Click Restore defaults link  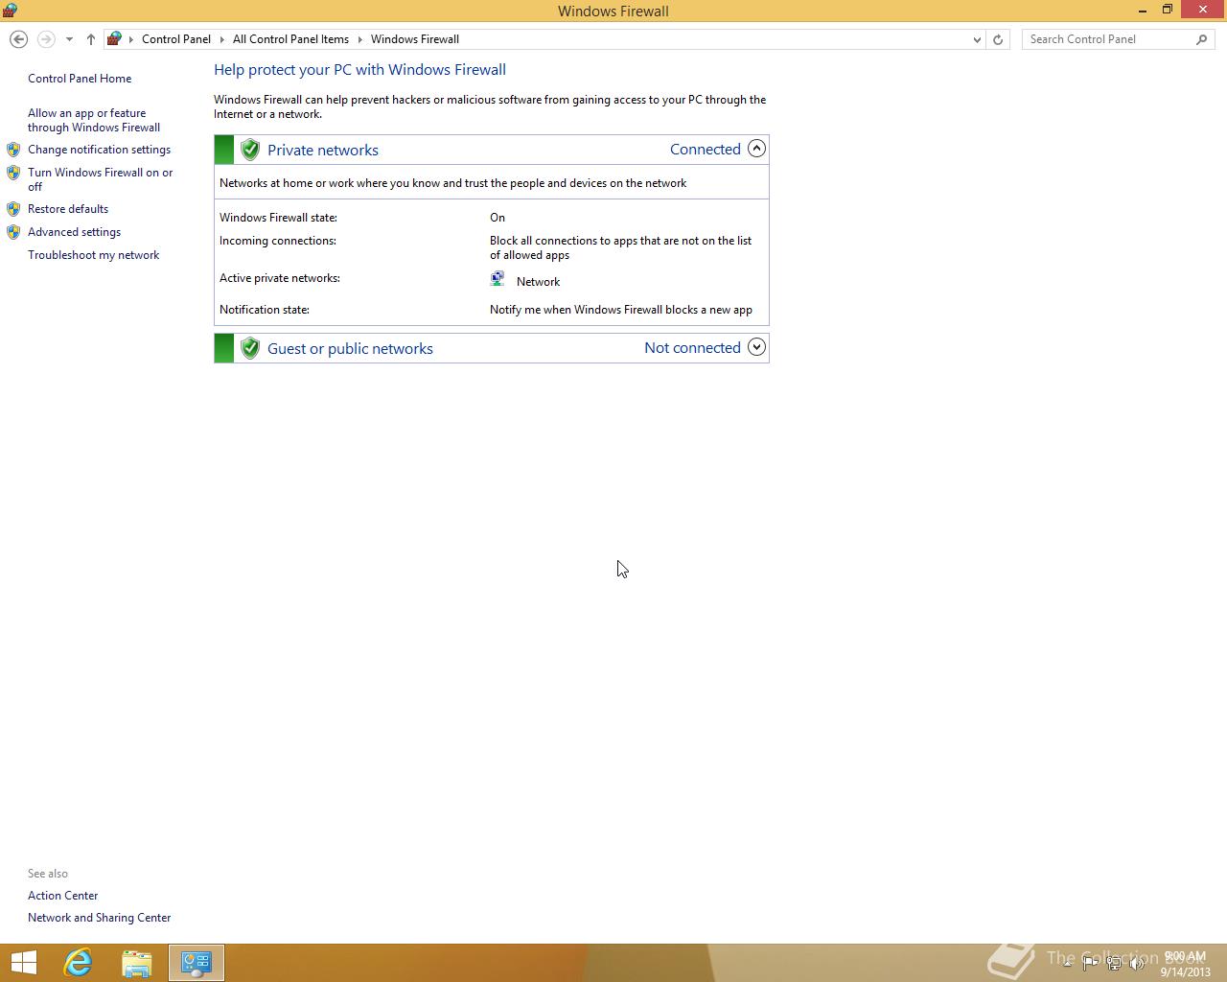pos(68,209)
